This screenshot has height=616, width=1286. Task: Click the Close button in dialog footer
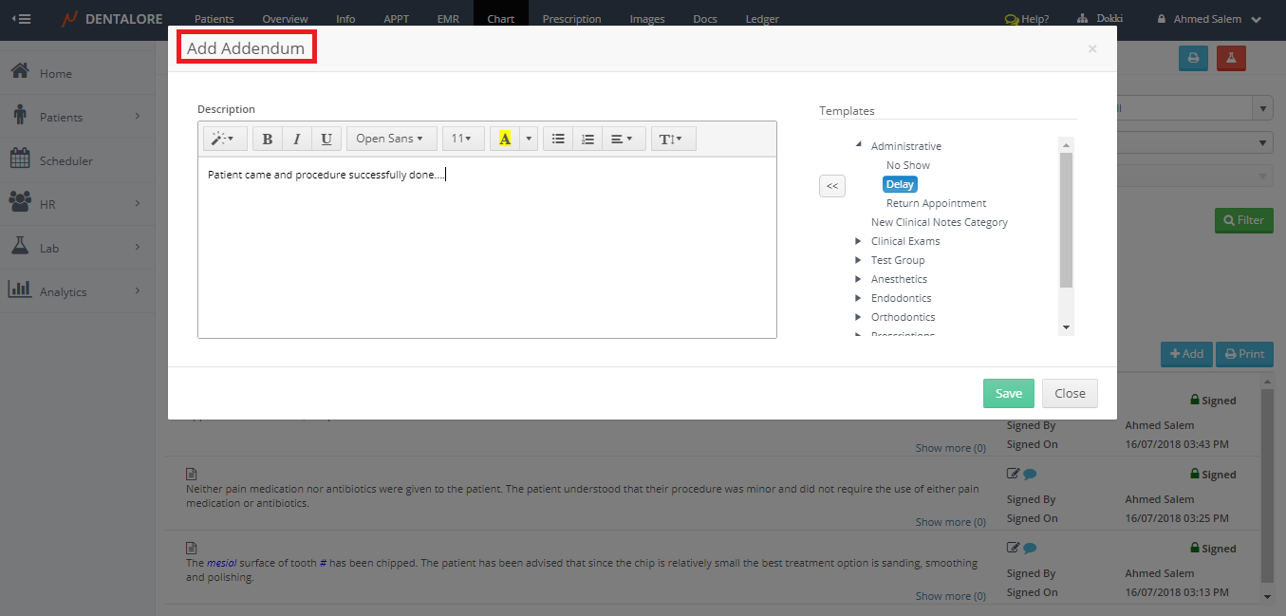(1070, 394)
